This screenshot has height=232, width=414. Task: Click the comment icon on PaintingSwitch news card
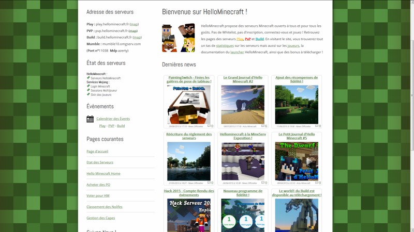pyautogui.click(x=209, y=126)
